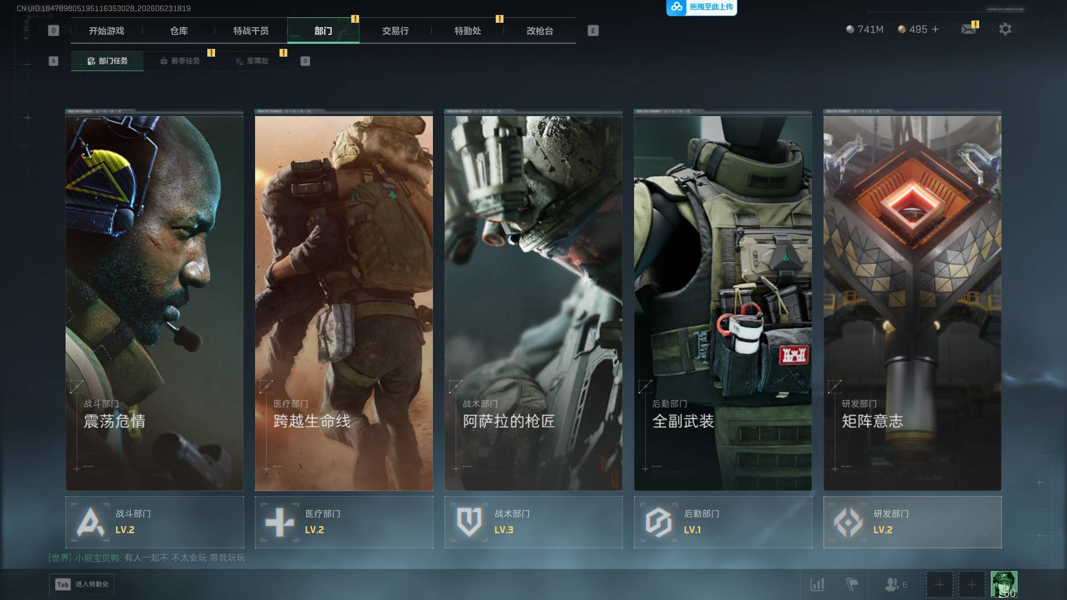Click the mission icon on 阿萨拉的枪匠 card
The width and height of the screenshot is (1067, 600).
(x=456, y=386)
